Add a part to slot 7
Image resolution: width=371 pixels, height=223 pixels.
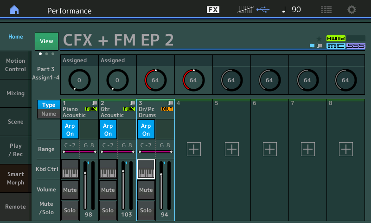pyautogui.click(x=308, y=149)
